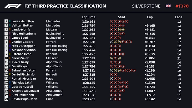Select the Stint column header
192x108 pixels.
(122, 17)
